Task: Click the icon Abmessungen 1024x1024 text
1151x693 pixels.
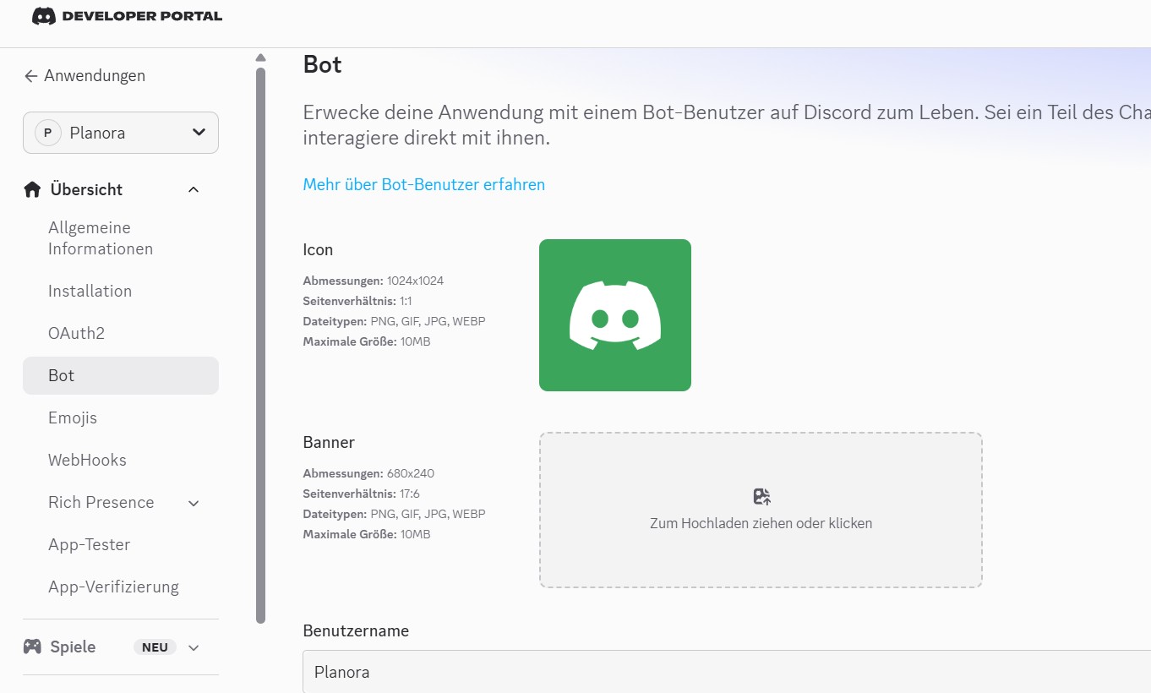Action: 374,281
